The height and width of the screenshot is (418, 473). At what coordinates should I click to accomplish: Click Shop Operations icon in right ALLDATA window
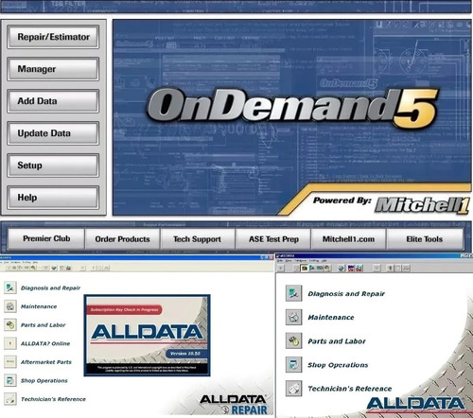(294, 365)
